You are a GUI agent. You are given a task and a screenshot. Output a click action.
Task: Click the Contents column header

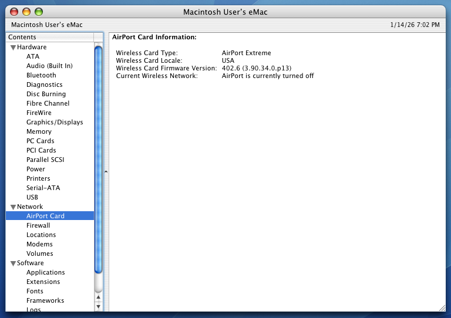(x=50, y=37)
